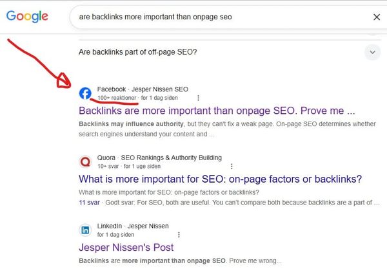
Task: Click the '11 svar' answers link
Action: point(89,203)
